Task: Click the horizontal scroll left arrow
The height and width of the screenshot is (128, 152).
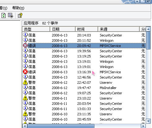Action: coord(25,126)
